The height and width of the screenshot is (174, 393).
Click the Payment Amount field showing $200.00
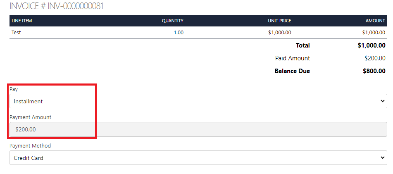coord(198,129)
